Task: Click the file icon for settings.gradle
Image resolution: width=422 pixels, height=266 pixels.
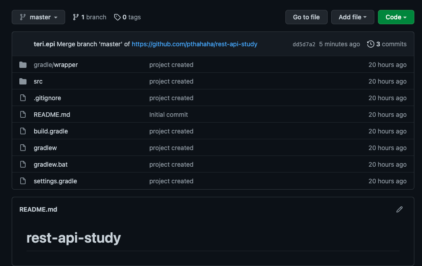Action: [23, 181]
